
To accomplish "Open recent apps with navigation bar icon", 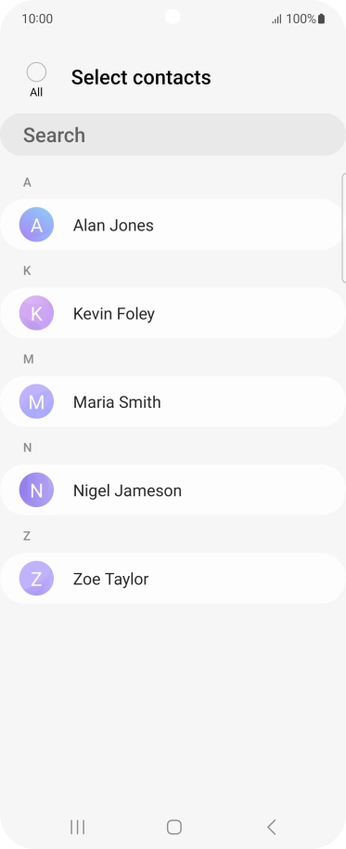I will point(77,827).
